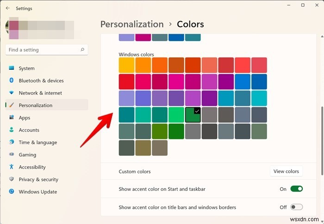Open the Apps icon in sidebar
Screen dimensions: 324x224
(12, 118)
